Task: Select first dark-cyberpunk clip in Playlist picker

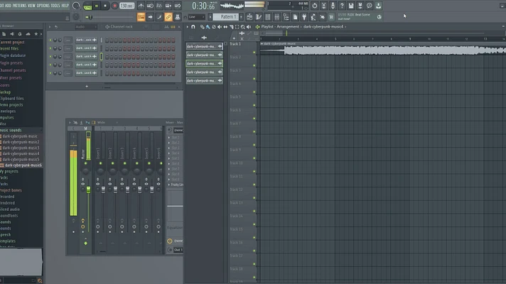Action: point(204,46)
